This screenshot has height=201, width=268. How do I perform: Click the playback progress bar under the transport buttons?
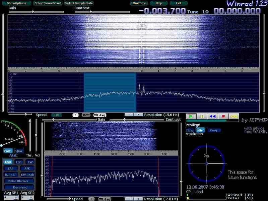[212, 121]
